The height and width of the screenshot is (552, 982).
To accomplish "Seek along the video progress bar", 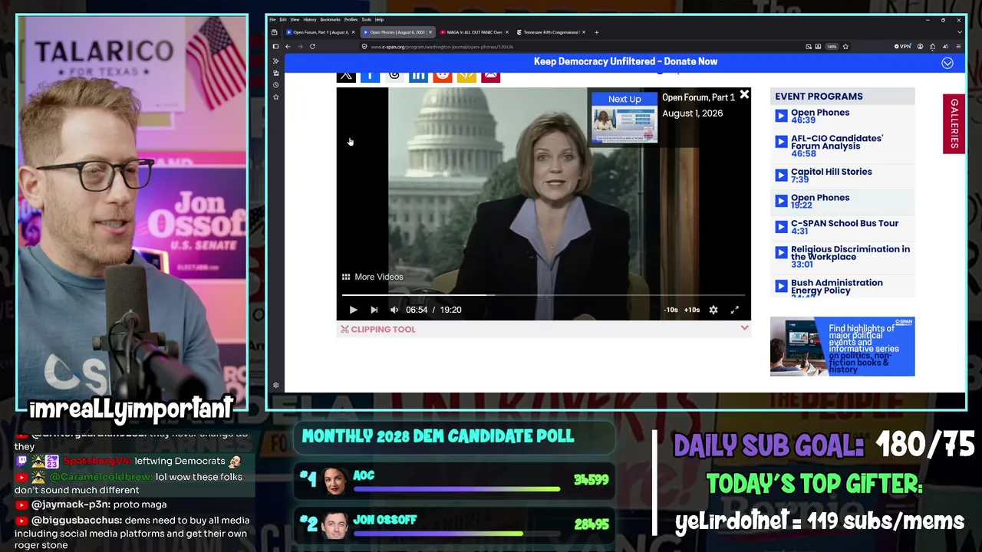I will tap(543, 294).
